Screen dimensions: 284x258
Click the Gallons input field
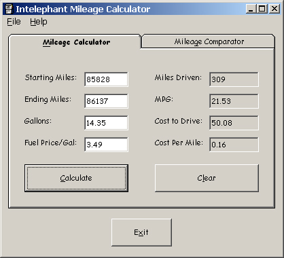pos(106,123)
